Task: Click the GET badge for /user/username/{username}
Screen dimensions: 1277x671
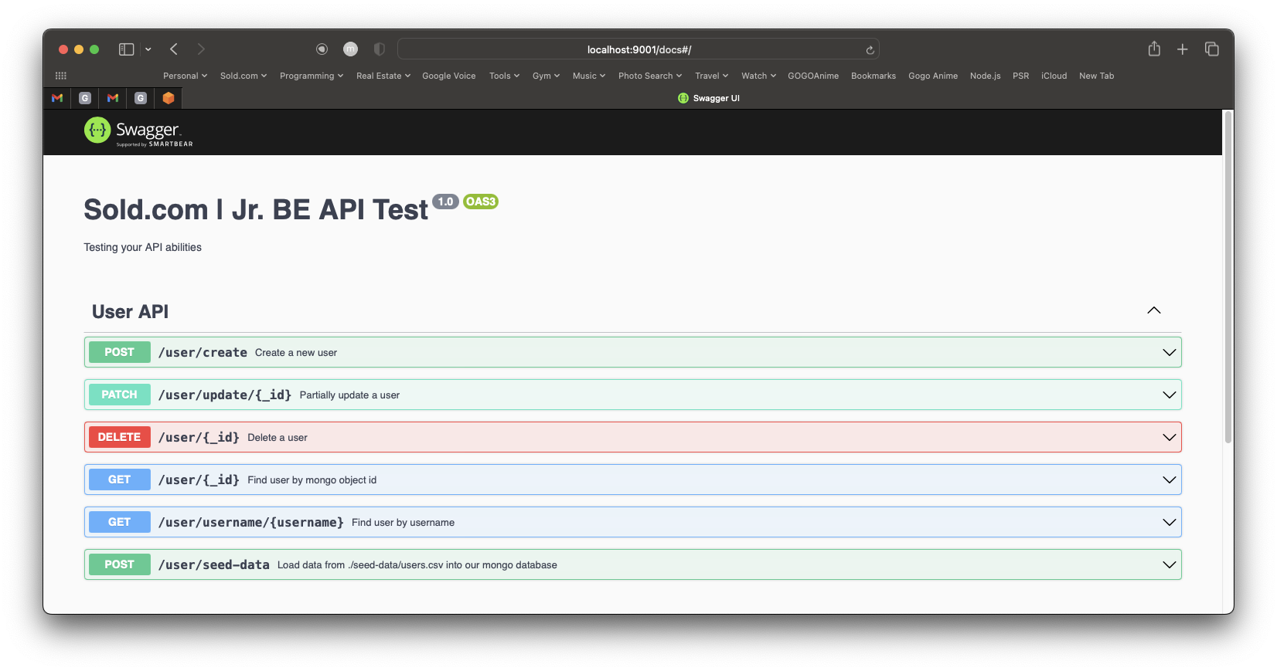Action: (120, 522)
